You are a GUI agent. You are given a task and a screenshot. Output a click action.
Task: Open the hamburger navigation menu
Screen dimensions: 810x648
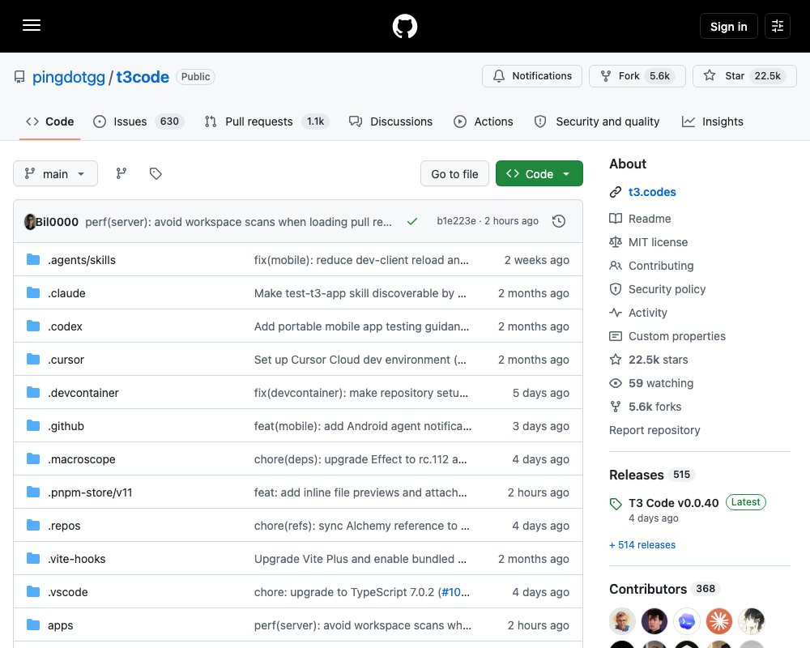[32, 25]
